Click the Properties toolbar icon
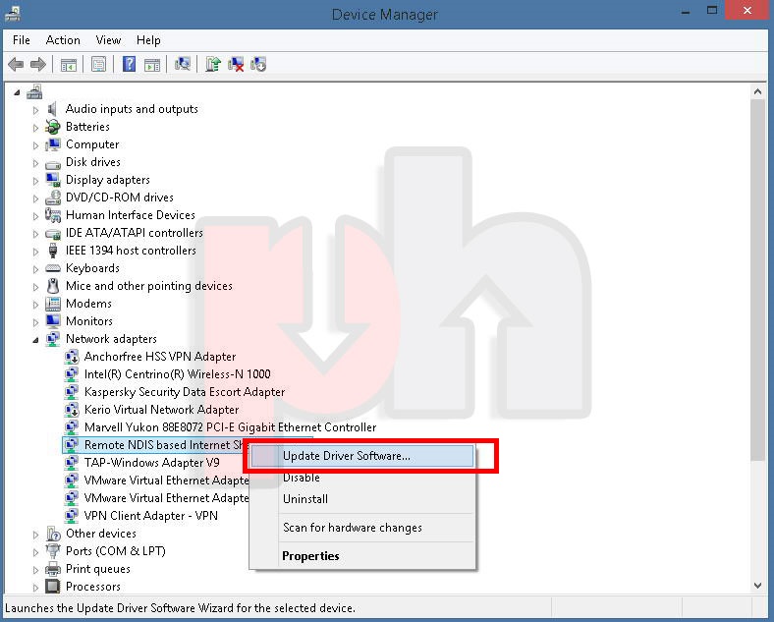 [x=98, y=65]
